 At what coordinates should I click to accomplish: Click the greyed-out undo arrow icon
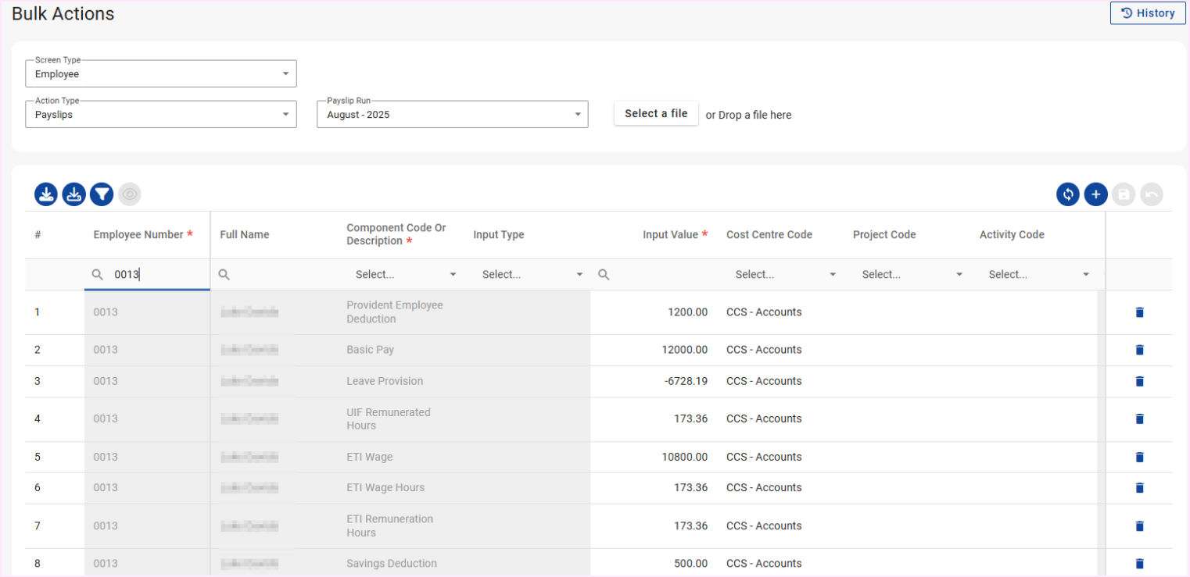coord(1152,194)
